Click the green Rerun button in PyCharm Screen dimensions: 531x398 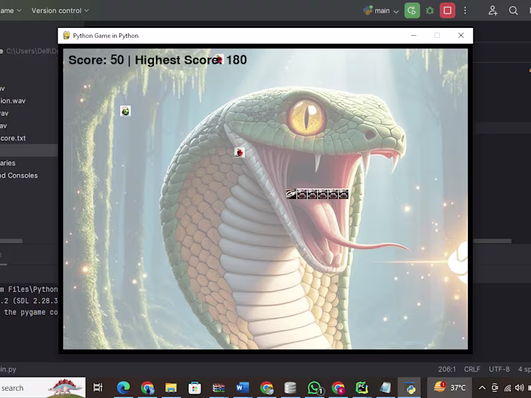point(412,11)
